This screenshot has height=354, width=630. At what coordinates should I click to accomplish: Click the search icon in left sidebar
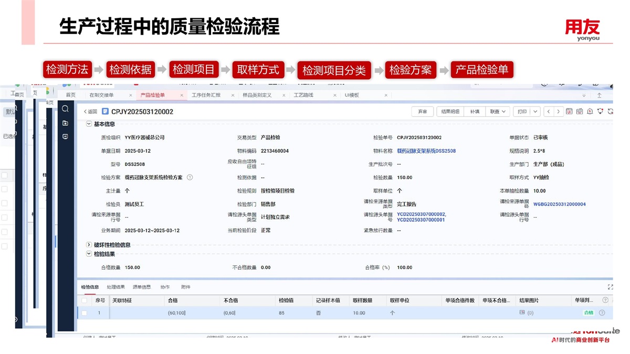(x=65, y=109)
